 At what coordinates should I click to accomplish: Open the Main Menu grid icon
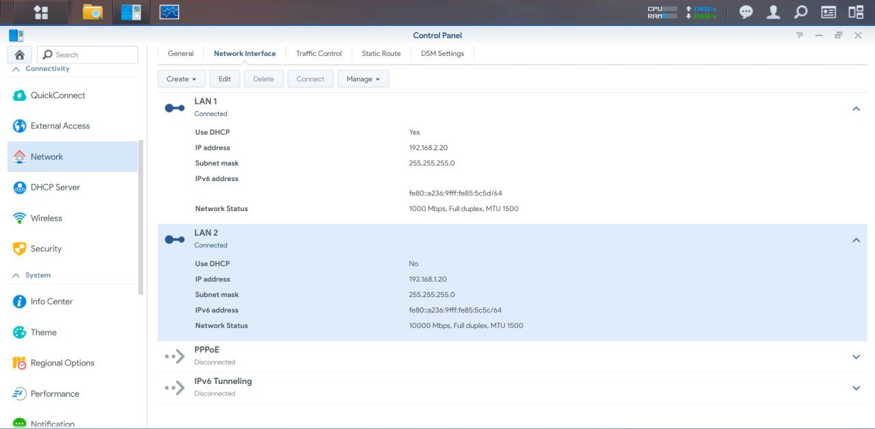pyautogui.click(x=41, y=12)
